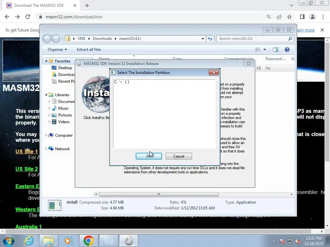The width and height of the screenshot is (330, 247).
Task: Expand the Network tree node
Action: point(46,149)
